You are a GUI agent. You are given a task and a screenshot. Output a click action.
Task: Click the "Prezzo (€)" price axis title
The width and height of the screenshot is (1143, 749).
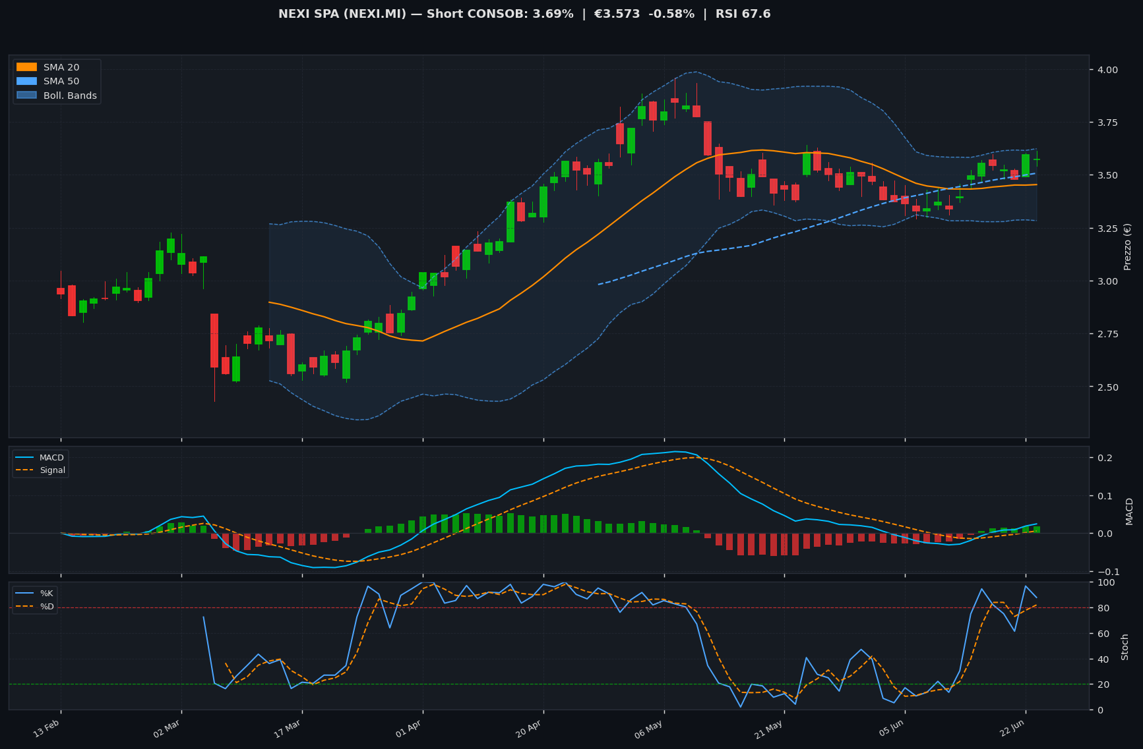point(1127,246)
